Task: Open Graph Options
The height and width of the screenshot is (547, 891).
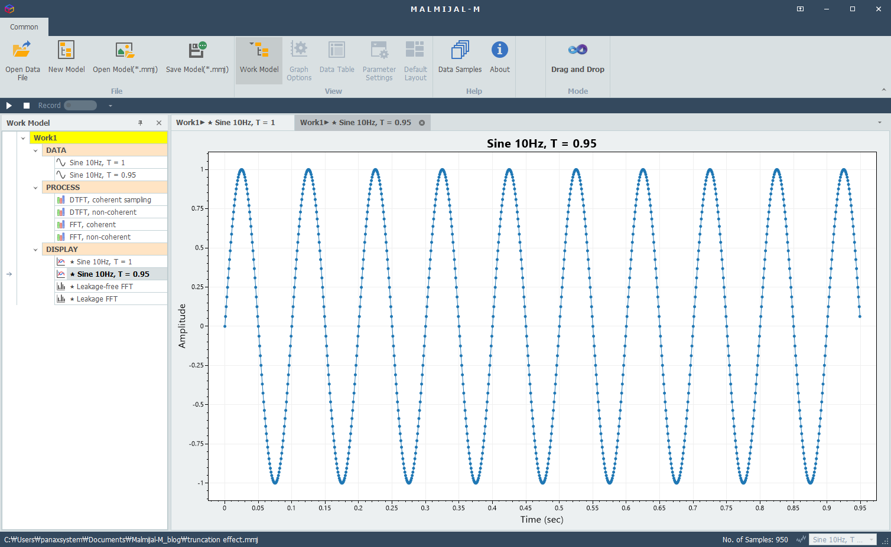Action: tap(299, 60)
